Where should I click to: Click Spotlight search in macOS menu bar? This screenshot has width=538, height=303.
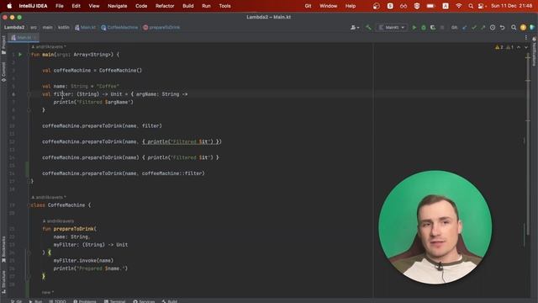click(471, 6)
